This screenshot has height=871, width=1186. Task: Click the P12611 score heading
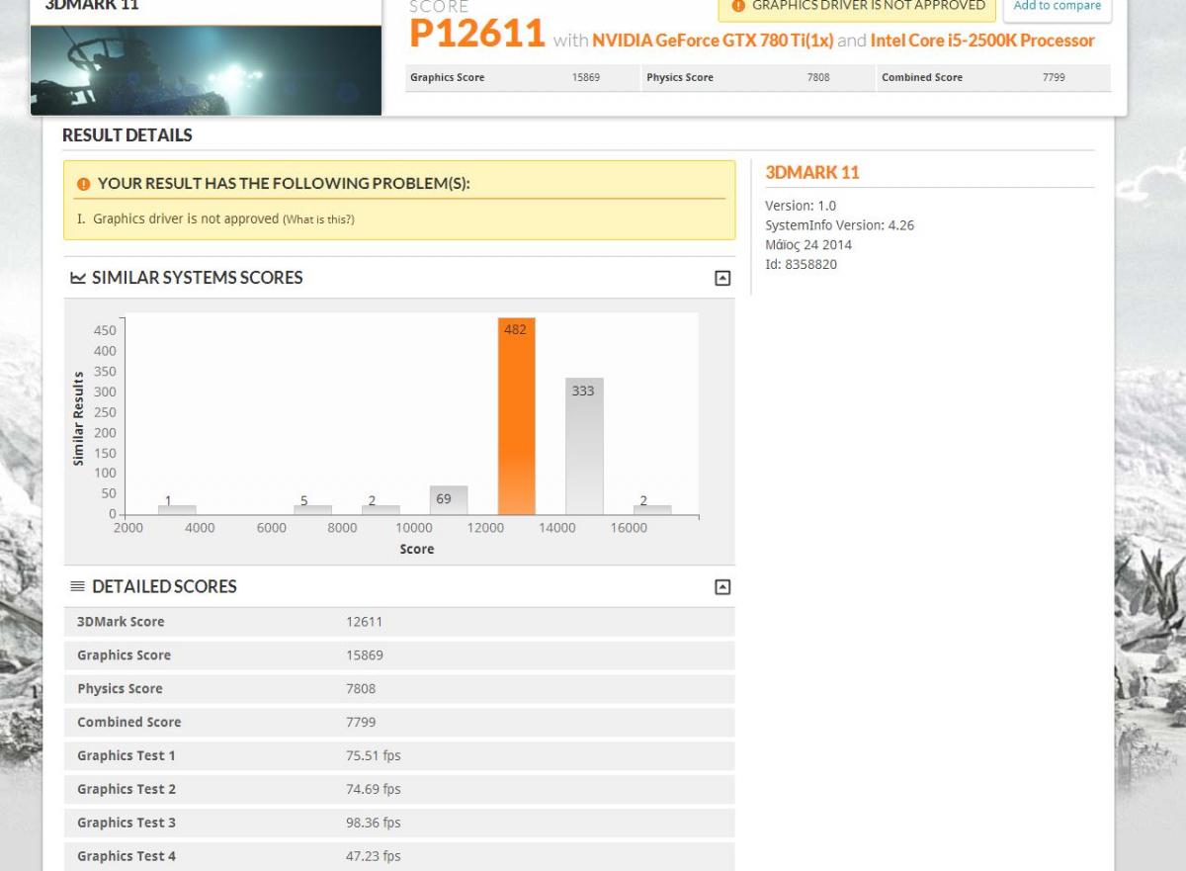tap(477, 34)
